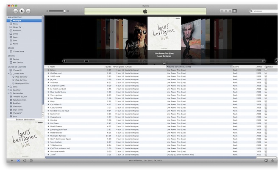The image size is (278, 172).
Task: Open Podcasts in the sidebar
Action: point(24,30)
